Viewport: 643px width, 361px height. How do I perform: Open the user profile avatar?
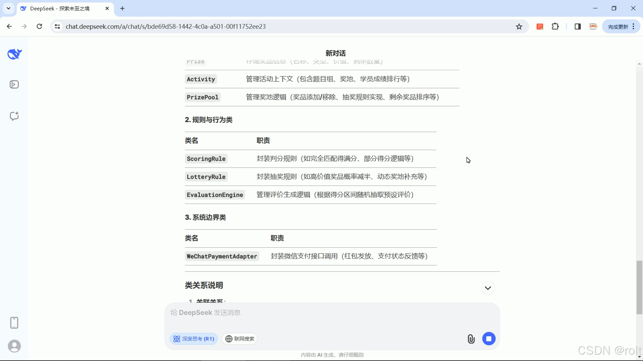14,346
